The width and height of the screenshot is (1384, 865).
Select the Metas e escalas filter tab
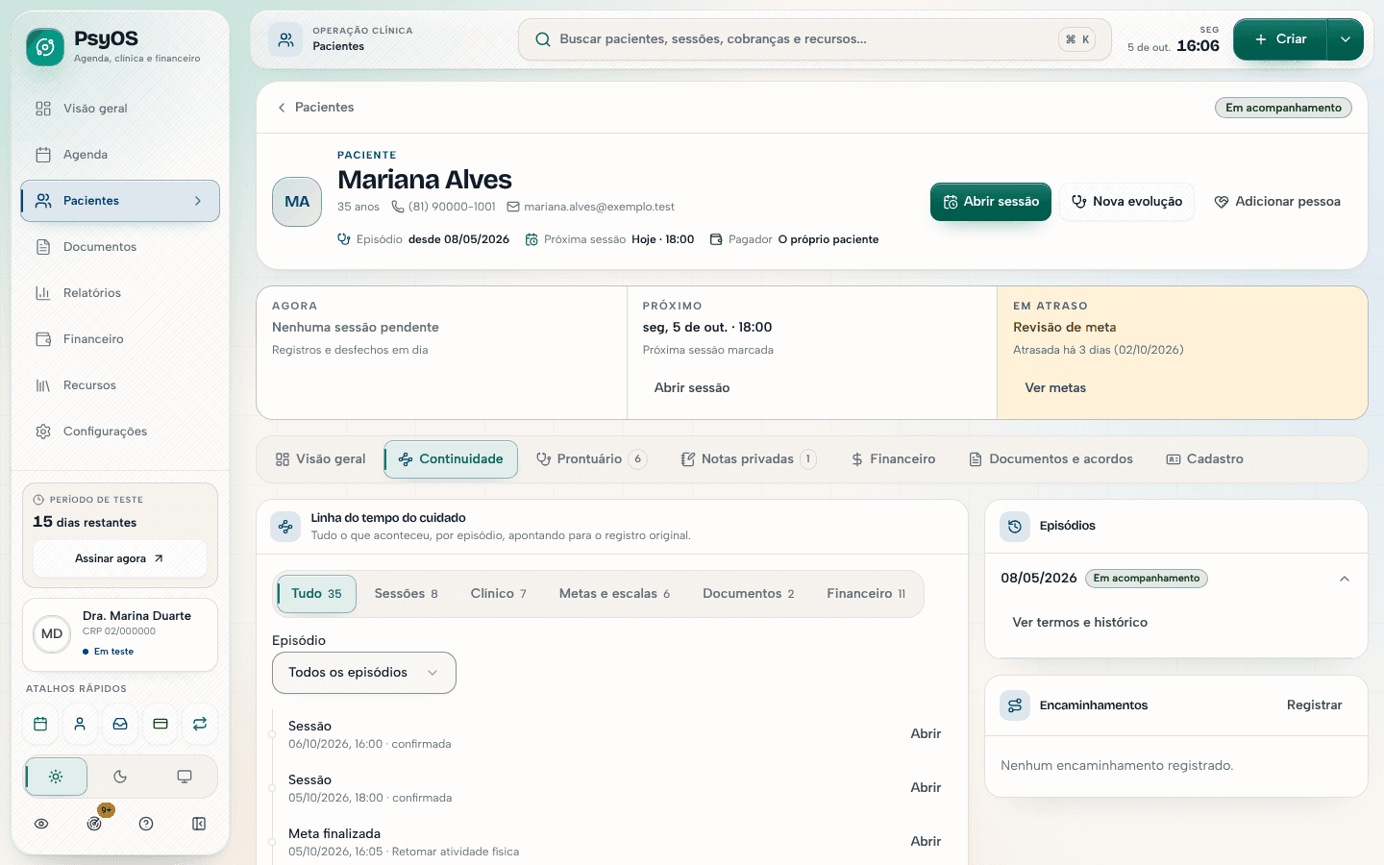tap(614, 594)
